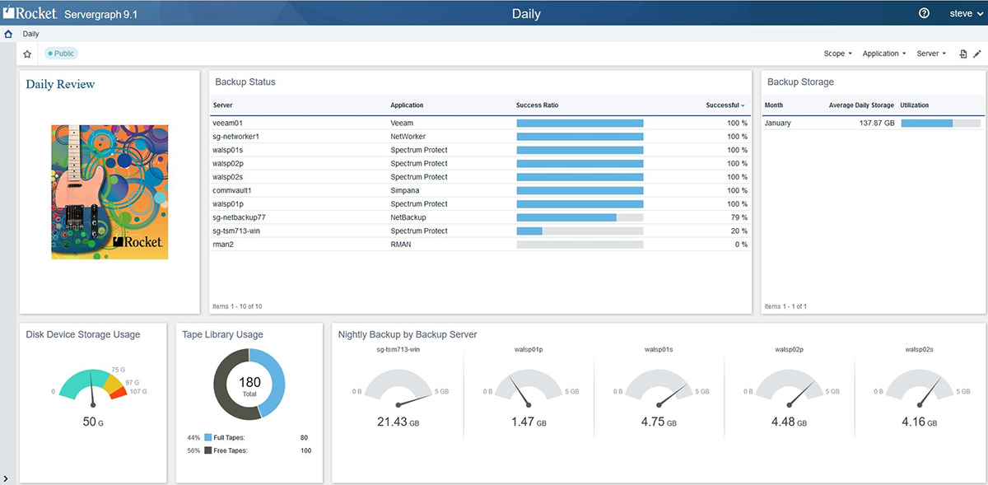Open the Server filter dropdown
This screenshot has width=988, height=485.
point(930,54)
